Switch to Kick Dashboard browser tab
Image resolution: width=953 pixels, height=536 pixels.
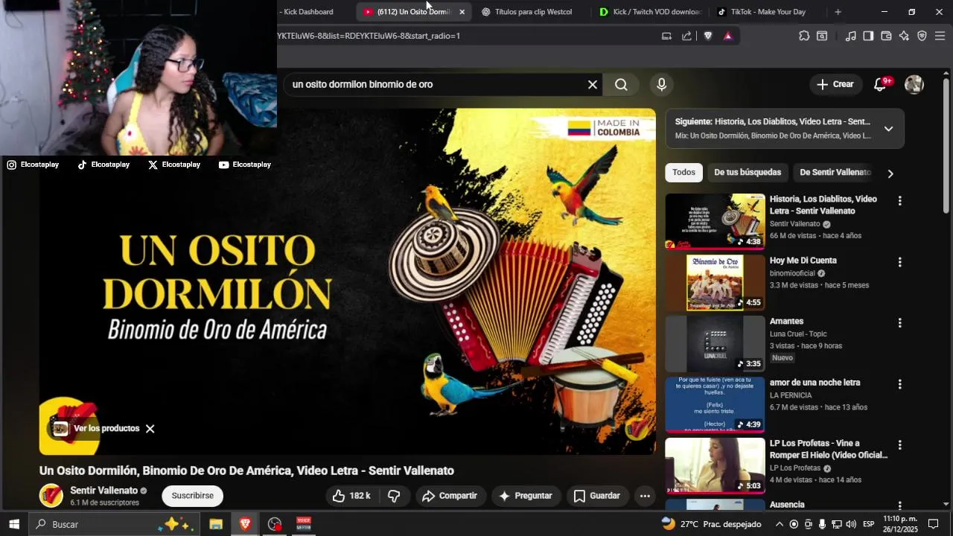point(308,12)
